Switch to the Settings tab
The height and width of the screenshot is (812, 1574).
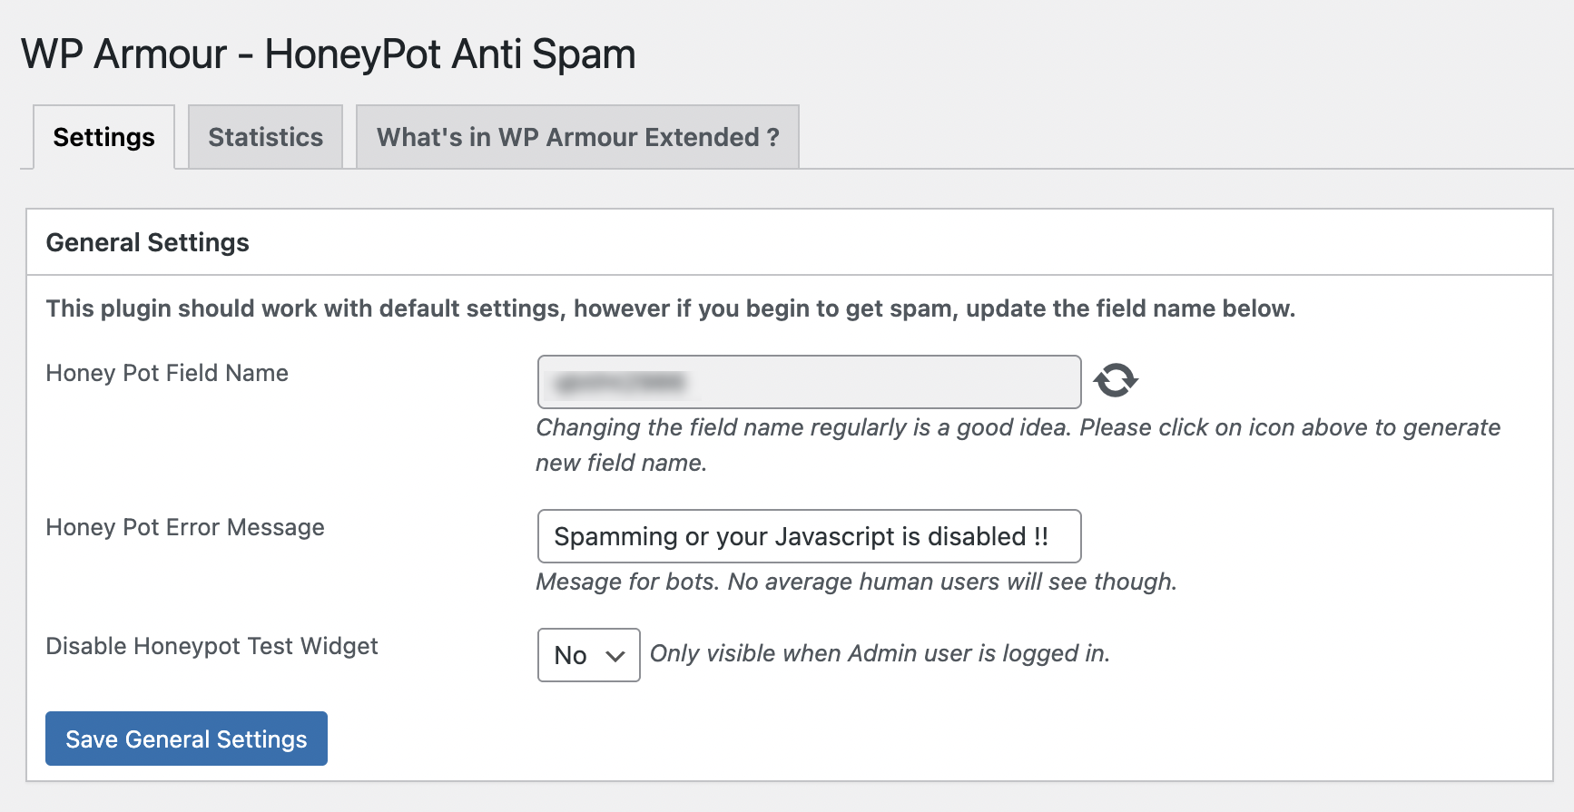103,137
